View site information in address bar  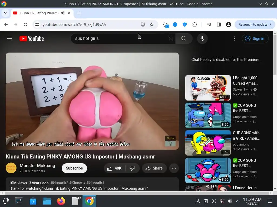[x=37, y=25]
